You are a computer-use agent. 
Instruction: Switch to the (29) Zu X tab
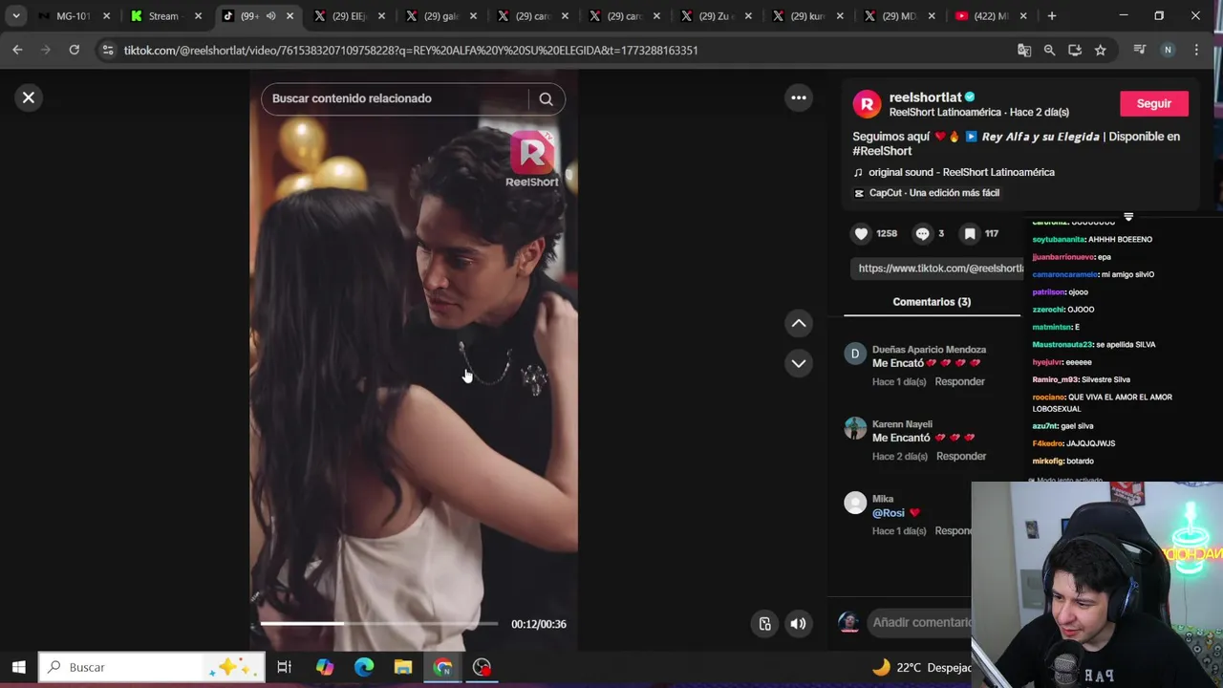point(715,16)
